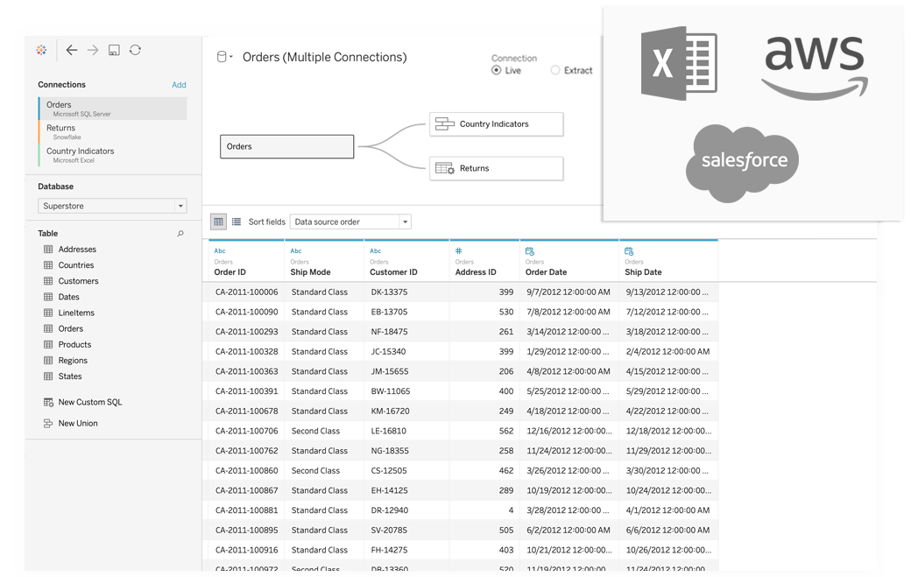This screenshot has height=577, width=911.
Task: Click the undo back arrow
Action: [x=72, y=50]
